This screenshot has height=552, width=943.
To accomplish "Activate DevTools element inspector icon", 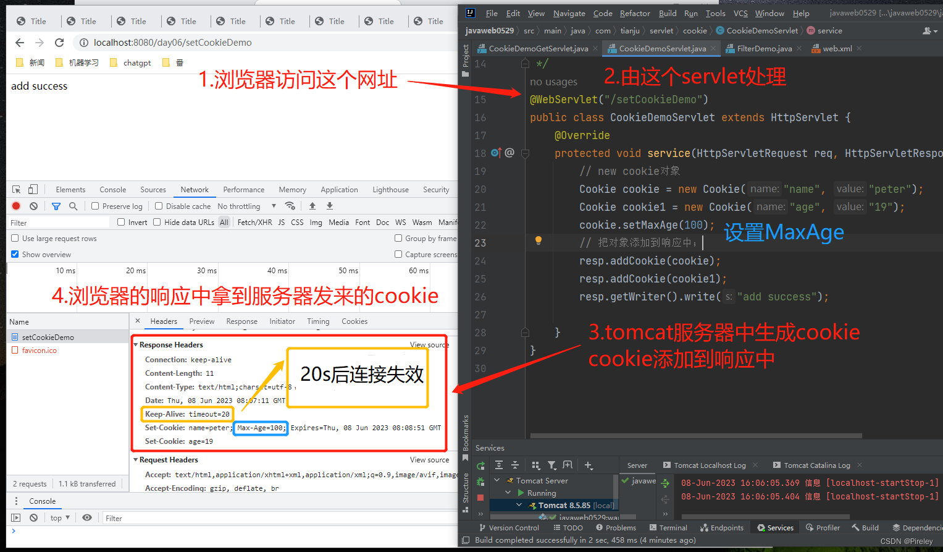I will pos(17,189).
